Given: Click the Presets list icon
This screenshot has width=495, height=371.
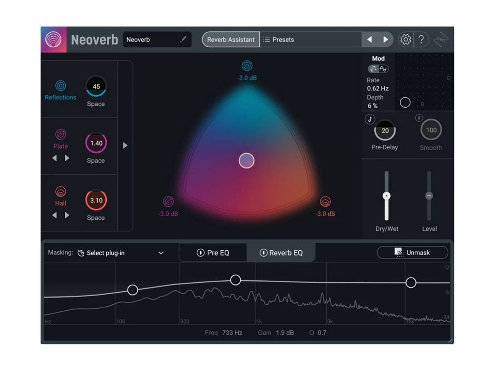Looking at the screenshot, I should click(x=266, y=40).
